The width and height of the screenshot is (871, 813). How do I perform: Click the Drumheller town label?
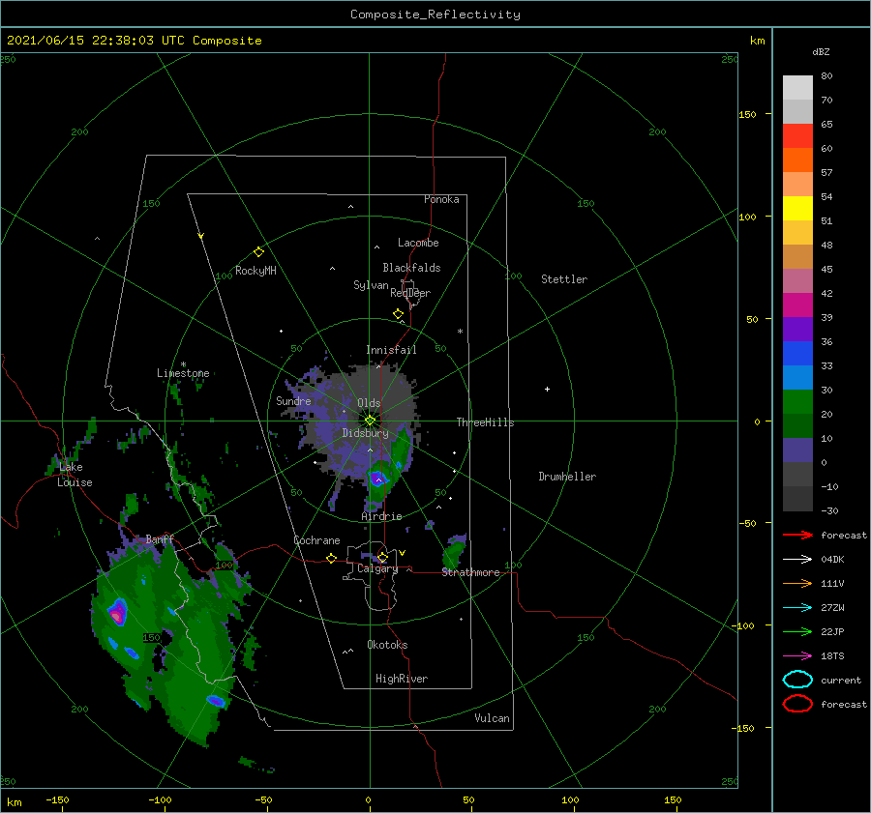tap(567, 477)
